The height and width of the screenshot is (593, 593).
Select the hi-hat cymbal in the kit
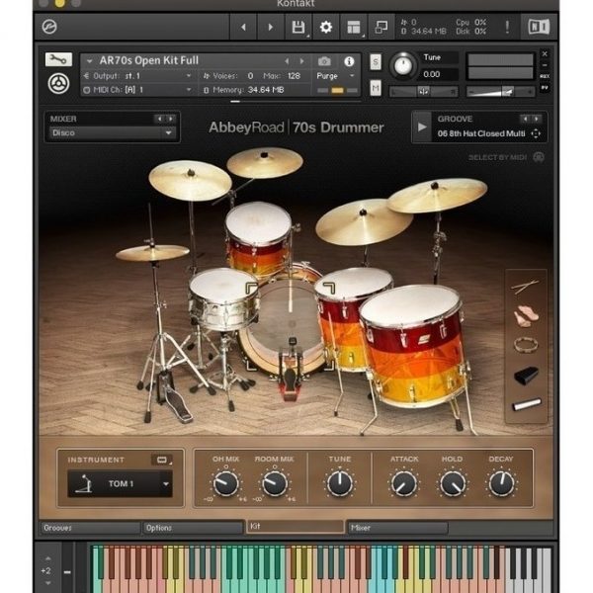152,252
